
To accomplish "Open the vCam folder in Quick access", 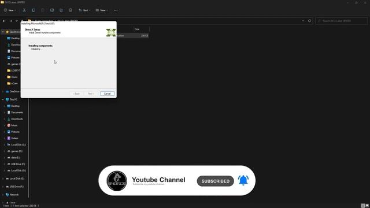I will pyautogui.click(x=12, y=83).
